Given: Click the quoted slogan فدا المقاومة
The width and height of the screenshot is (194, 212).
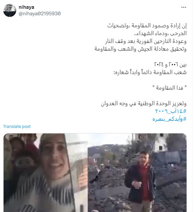Looking at the screenshot, I should 170,88.
